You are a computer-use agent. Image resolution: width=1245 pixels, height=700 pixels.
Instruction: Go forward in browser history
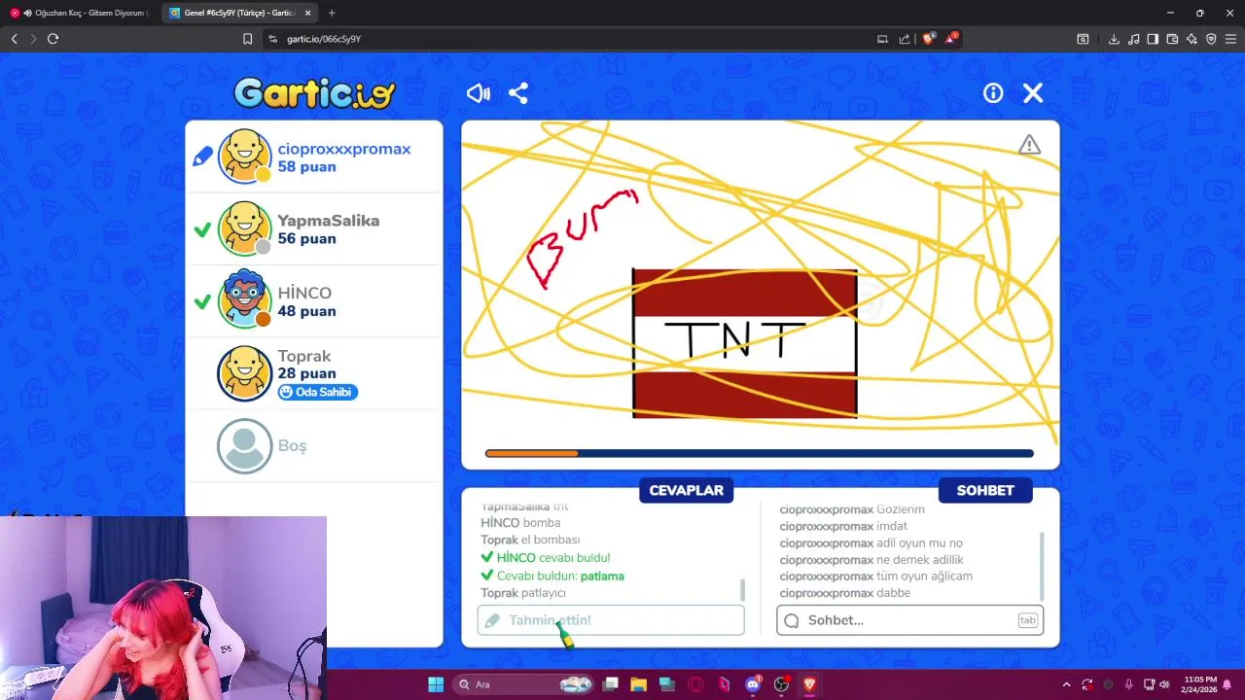pyautogui.click(x=33, y=39)
